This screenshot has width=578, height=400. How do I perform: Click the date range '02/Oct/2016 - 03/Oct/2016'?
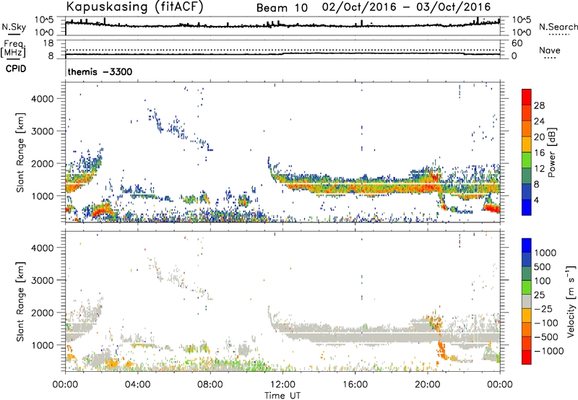406,7
